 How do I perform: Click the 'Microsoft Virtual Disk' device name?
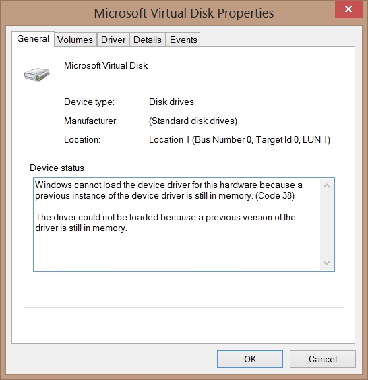click(106, 65)
